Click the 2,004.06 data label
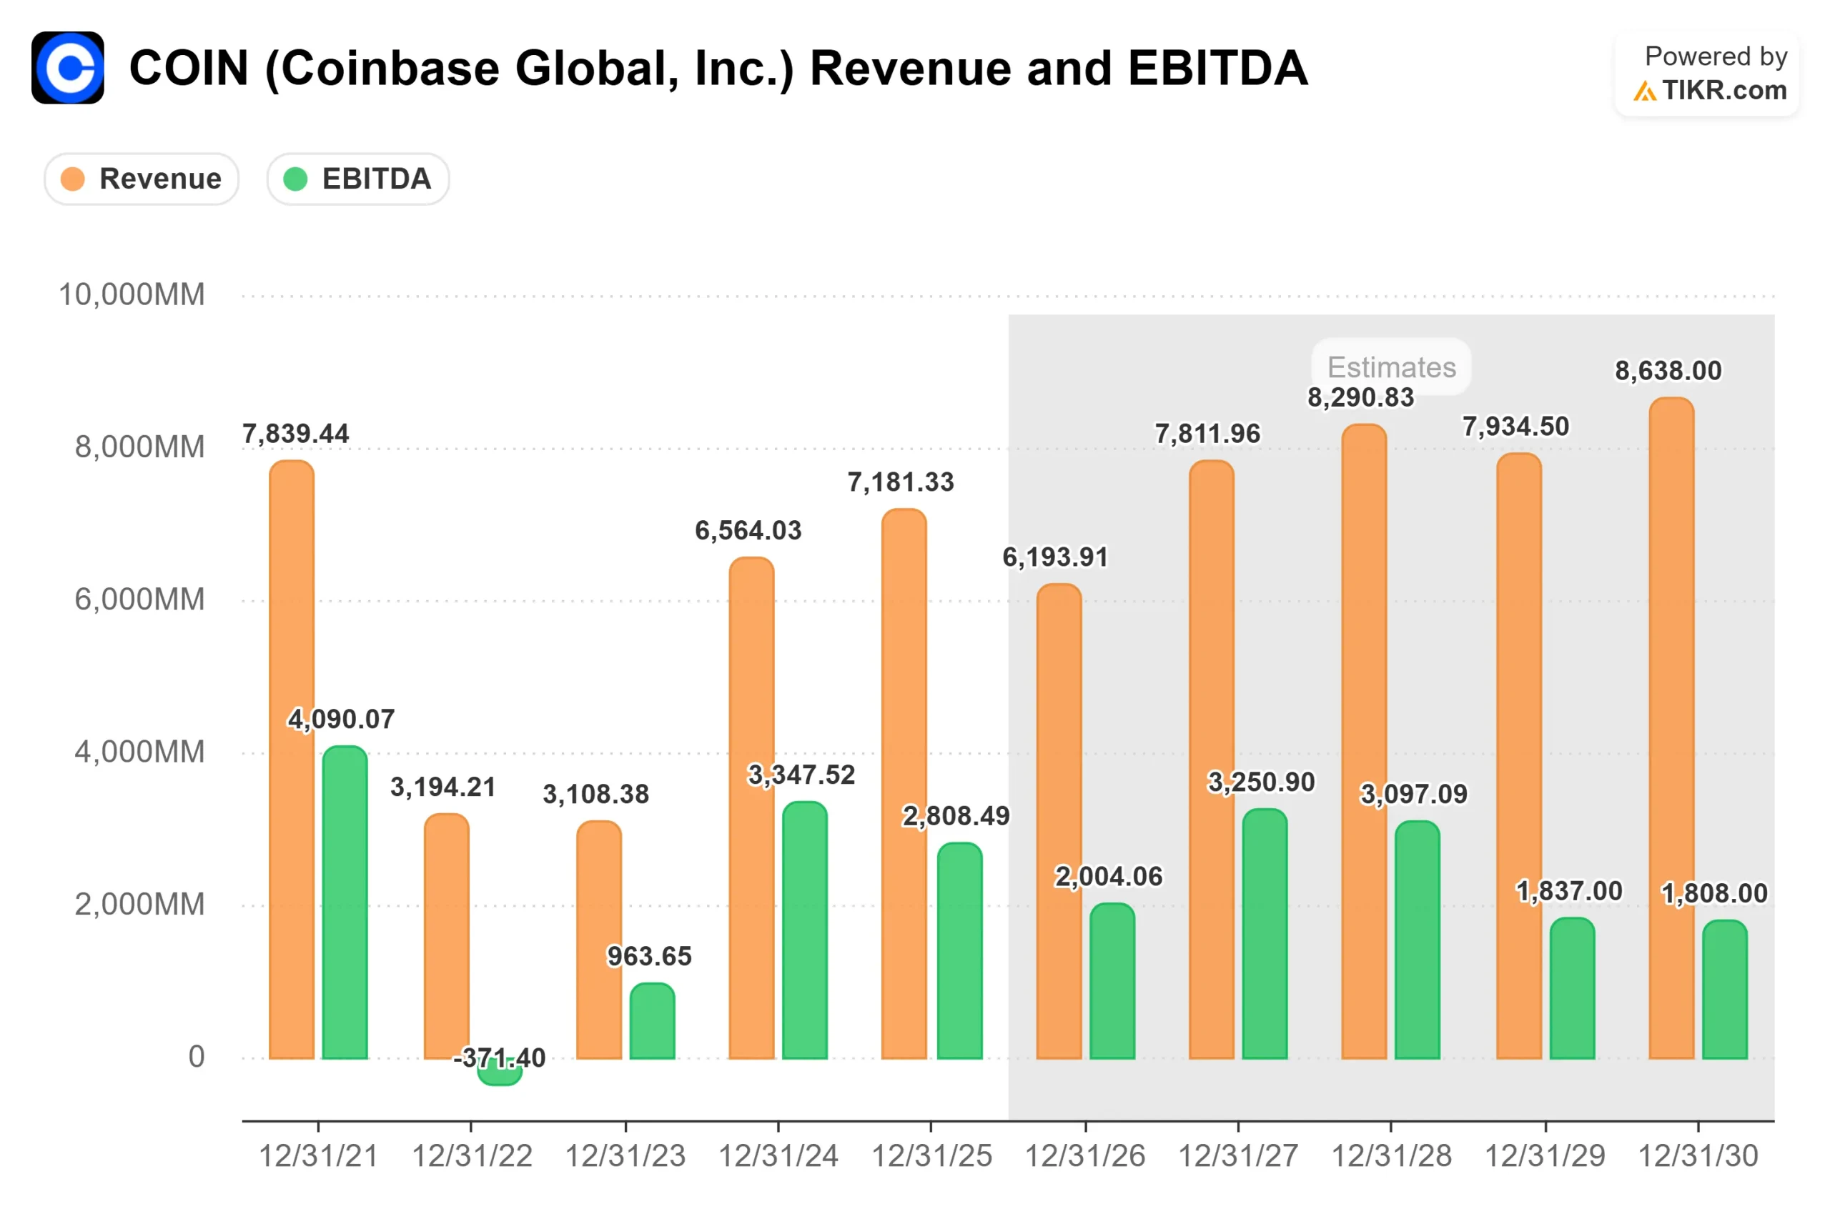 tap(1107, 876)
